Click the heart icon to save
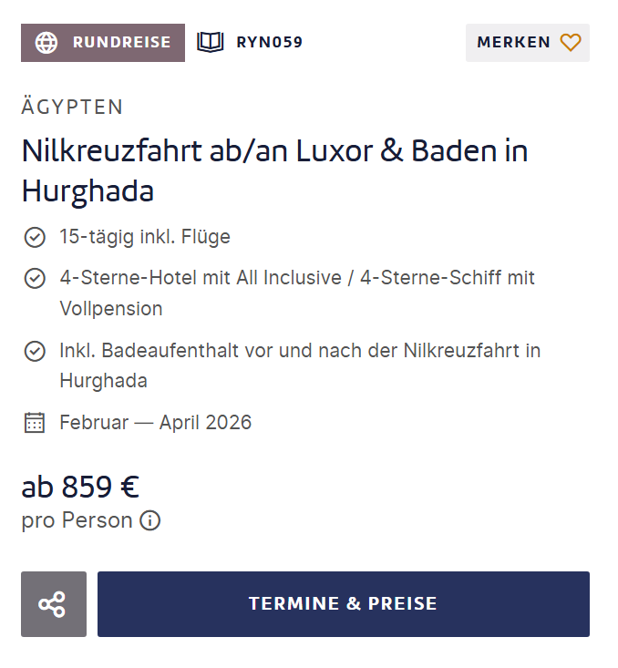Screen dimensions: 618x668 571,42
